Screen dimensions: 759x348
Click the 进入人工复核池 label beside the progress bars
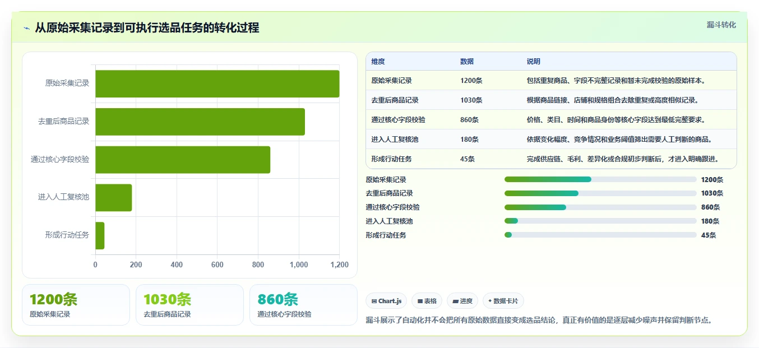pyautogui.click(x=389, y=221)
